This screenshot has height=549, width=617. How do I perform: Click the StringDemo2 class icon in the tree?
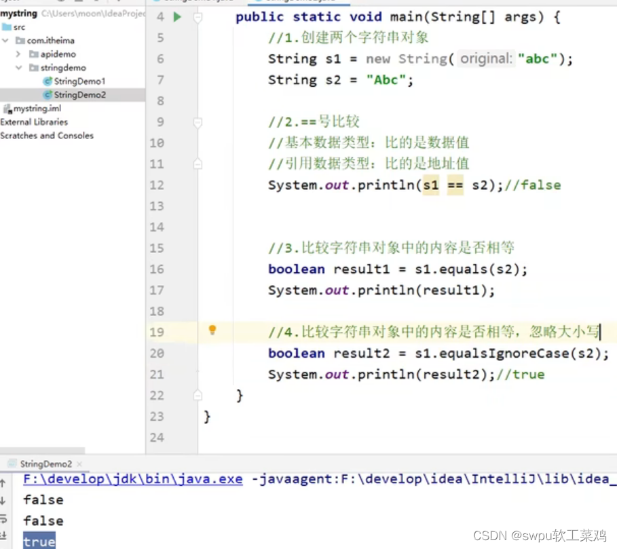(48, 95)
